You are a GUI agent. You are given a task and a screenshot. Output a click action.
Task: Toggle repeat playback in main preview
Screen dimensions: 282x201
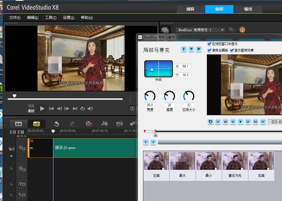point(82,109)
